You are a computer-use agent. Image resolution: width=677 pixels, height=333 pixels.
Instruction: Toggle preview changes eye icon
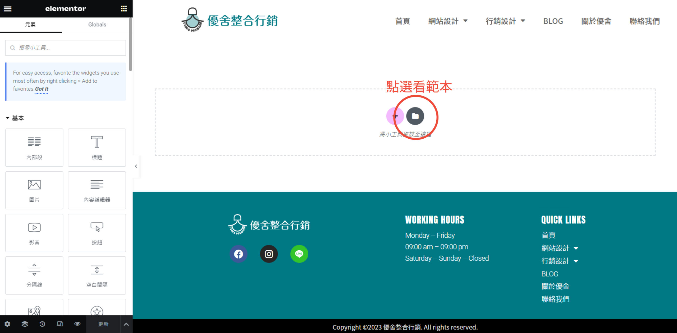(77, 324)
